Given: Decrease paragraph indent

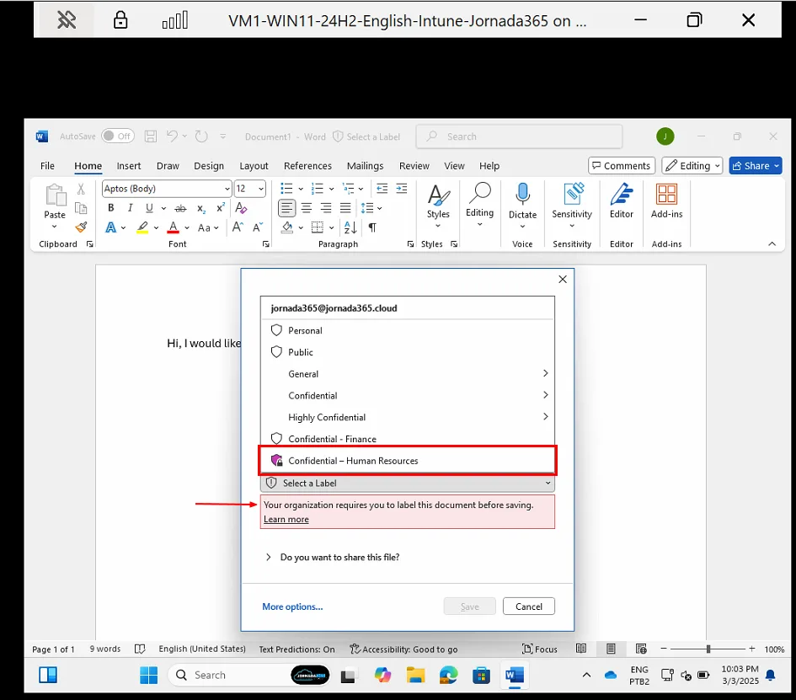Looking at the screenshot, I should click(382, 189).
